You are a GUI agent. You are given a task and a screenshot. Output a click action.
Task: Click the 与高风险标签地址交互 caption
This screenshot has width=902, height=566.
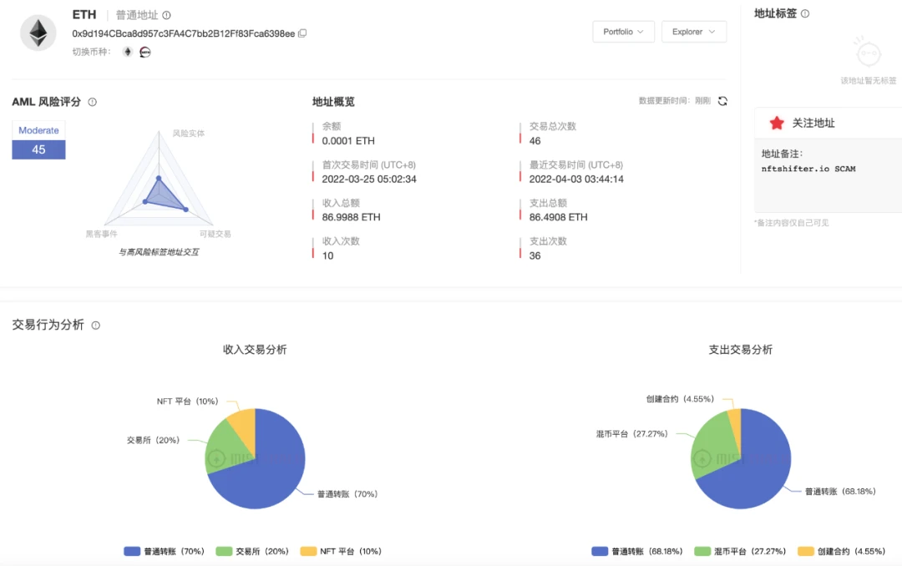tap(159, 252)
